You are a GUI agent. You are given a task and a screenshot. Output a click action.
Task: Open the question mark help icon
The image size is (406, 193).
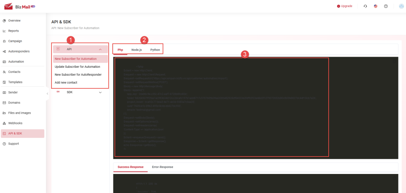coord(386,6)
